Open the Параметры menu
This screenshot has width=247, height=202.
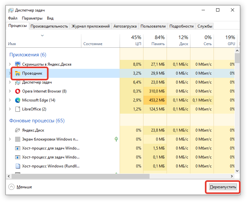coord(32,18)
